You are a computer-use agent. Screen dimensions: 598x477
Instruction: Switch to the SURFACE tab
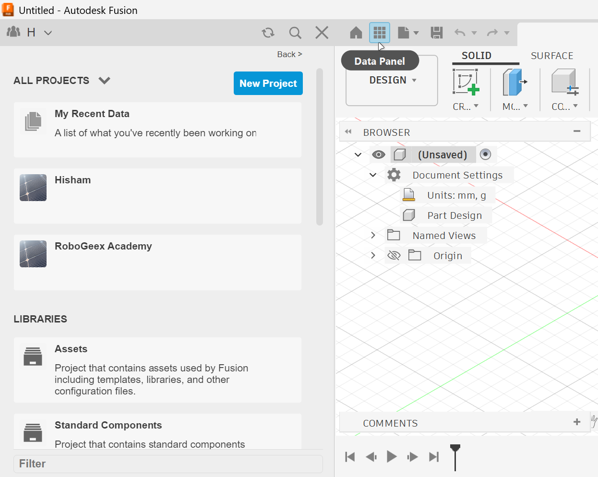tap(552, 56)
